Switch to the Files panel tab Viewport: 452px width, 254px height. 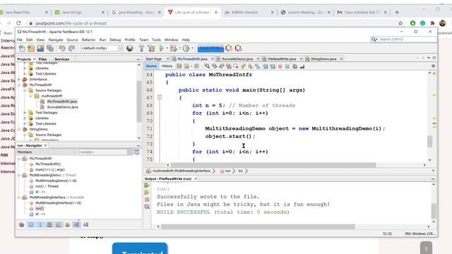pyautogui.click(x=42, y=59)
